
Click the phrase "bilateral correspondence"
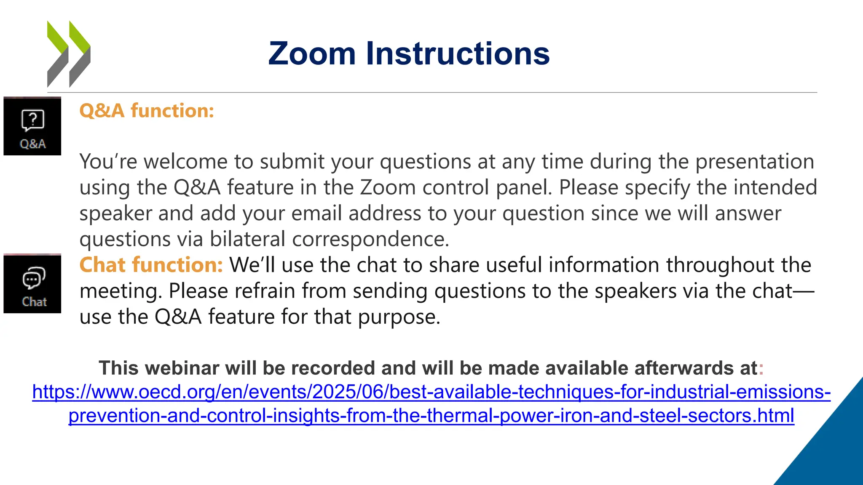tap(329, 239)
